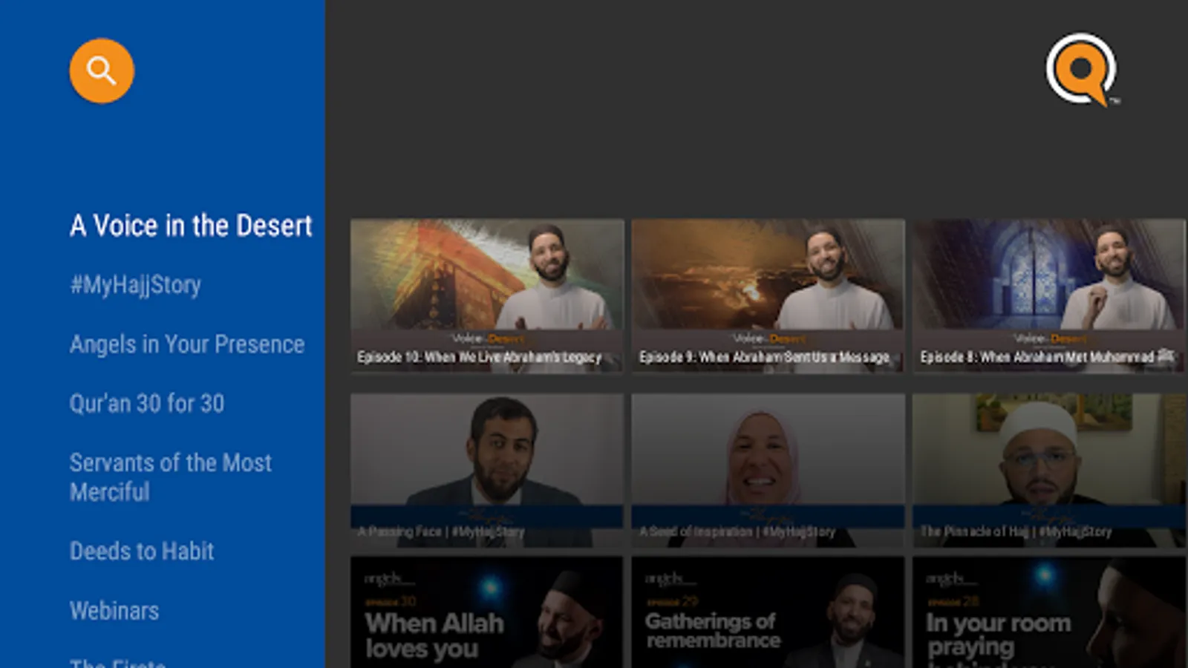Play Episode 8: When Abraham Met Muhammad
The width and height of the screenshot is (1188, 668).
(1050, 295)
